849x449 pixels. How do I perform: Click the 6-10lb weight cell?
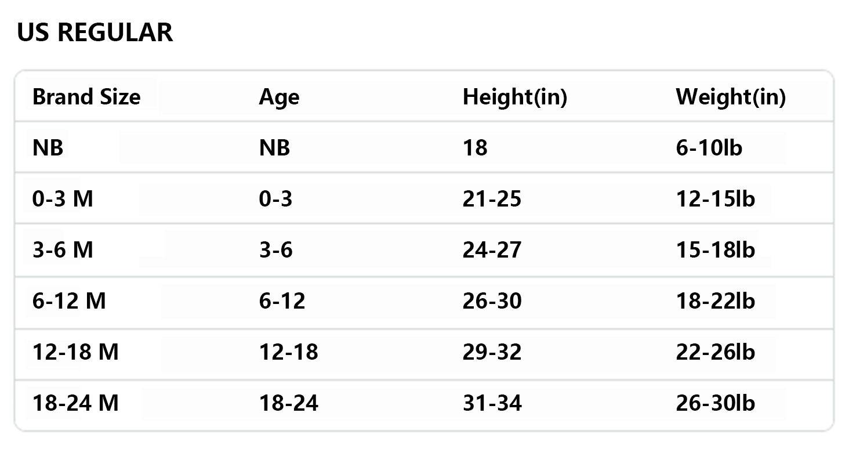coord(709,148)
